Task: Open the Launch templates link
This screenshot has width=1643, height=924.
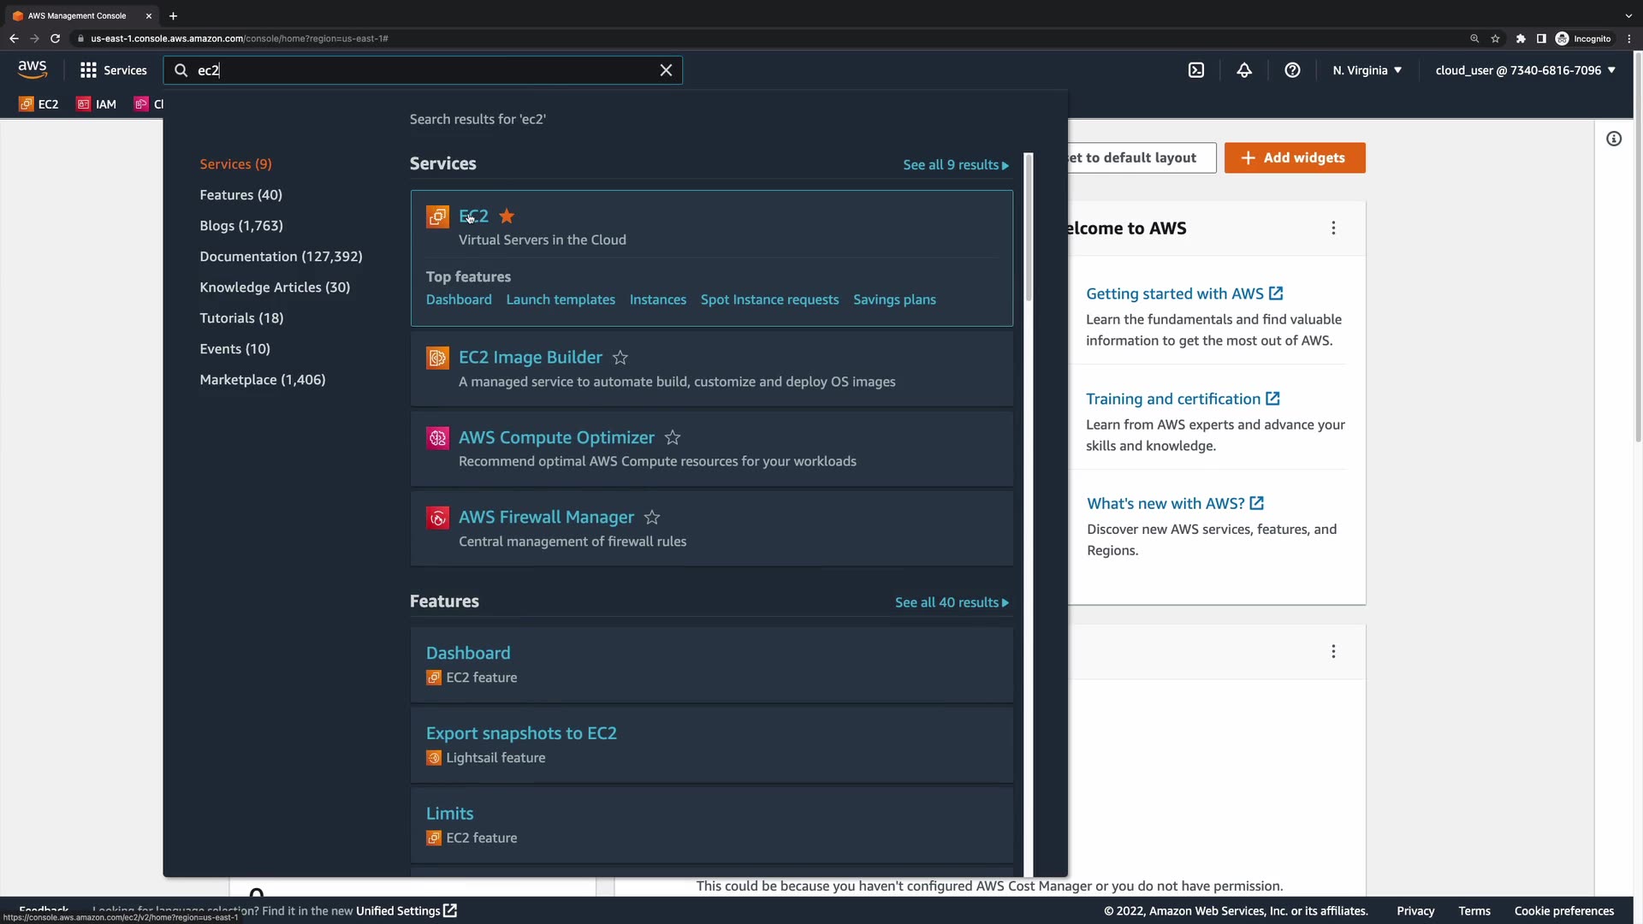Action: click(x=560, y=299)
